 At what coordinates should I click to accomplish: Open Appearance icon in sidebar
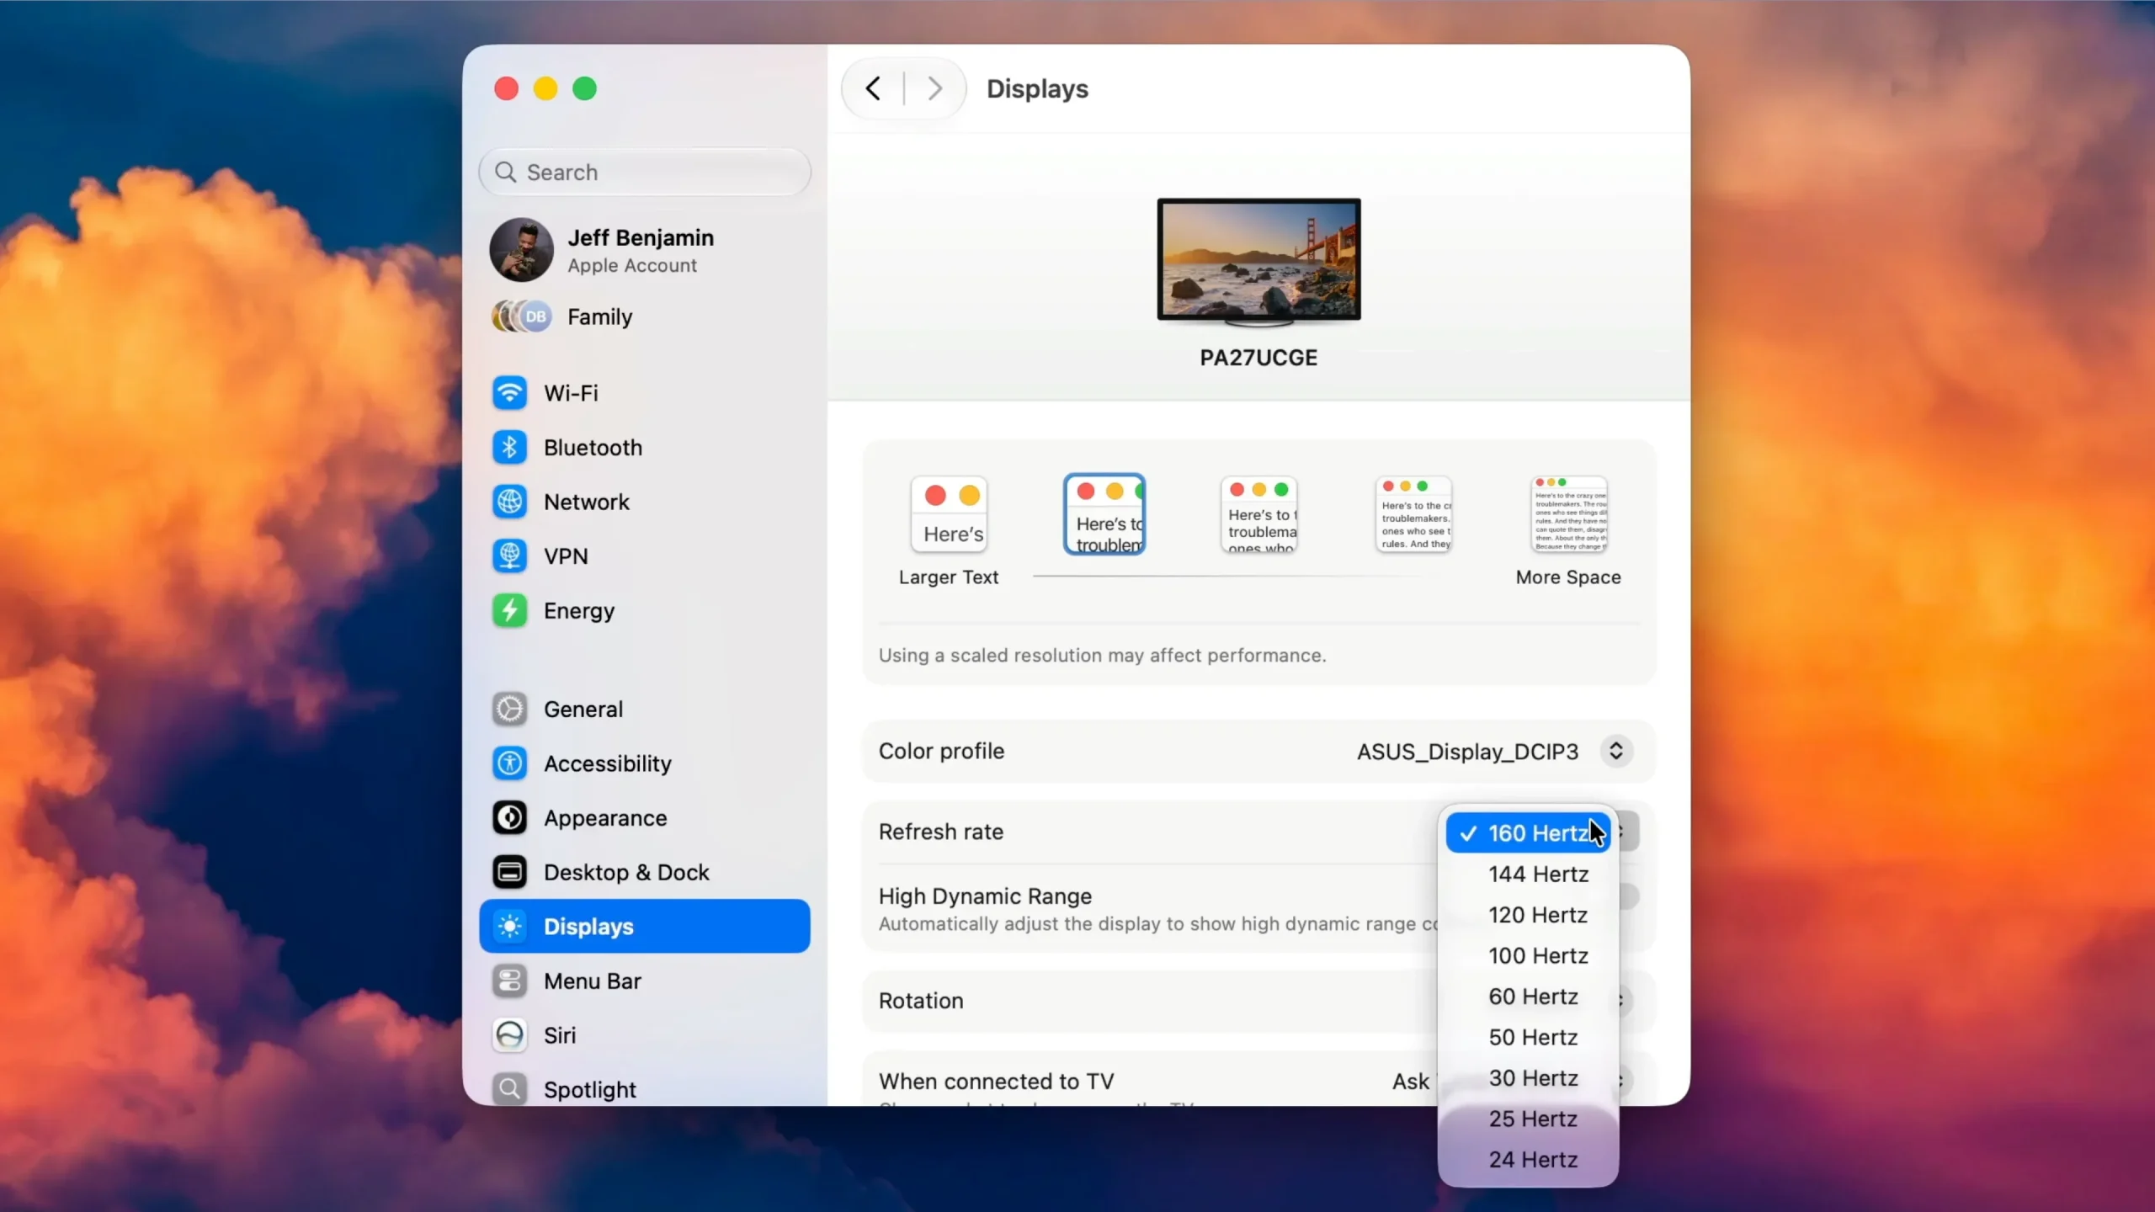pyautogui.click(x=509, y=818)
